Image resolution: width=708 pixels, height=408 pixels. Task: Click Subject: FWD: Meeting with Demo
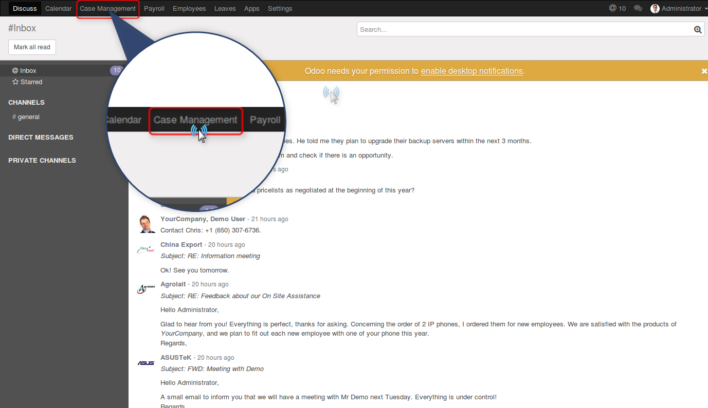212,369
